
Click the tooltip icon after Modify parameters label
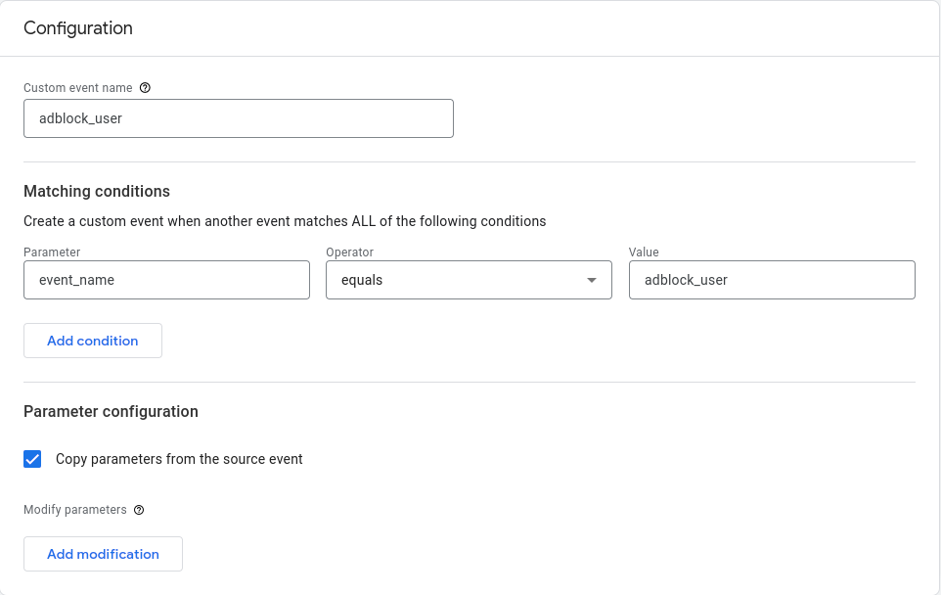click(138, 510)
